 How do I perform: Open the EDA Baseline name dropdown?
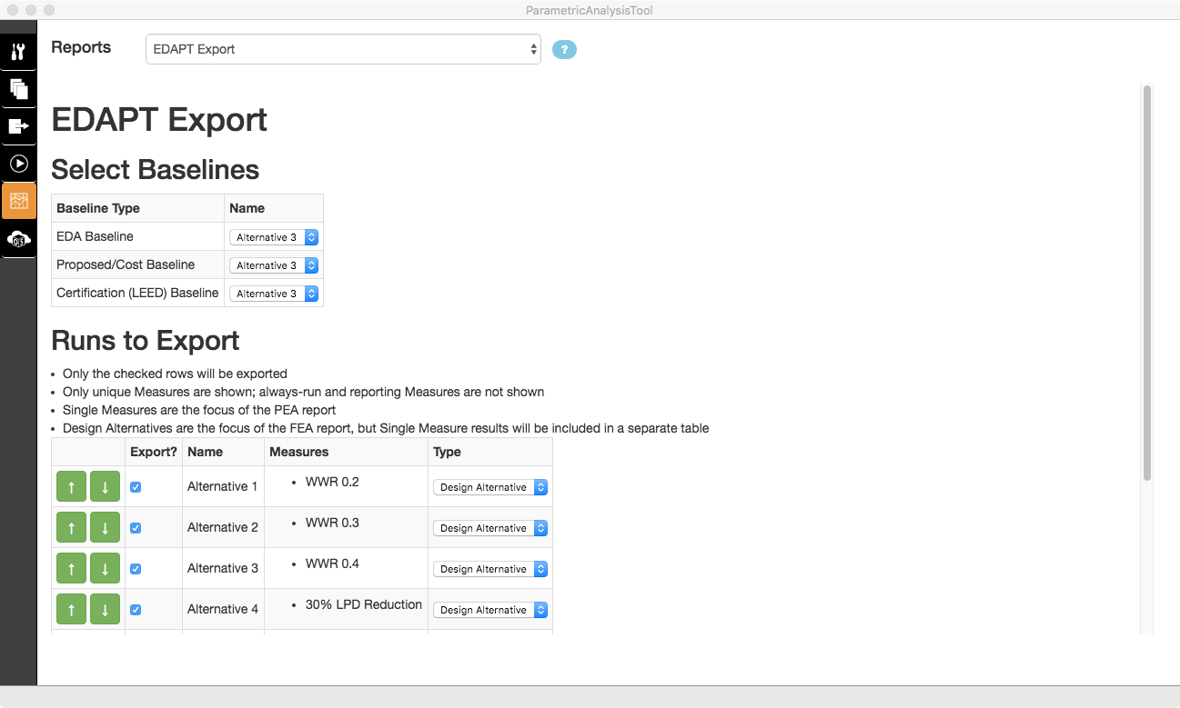274,236
